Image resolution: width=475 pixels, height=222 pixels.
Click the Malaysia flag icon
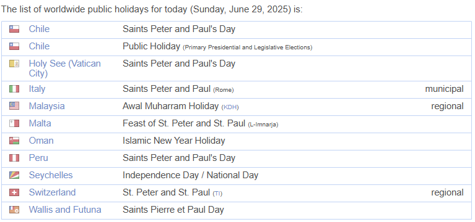click(14, 106)
